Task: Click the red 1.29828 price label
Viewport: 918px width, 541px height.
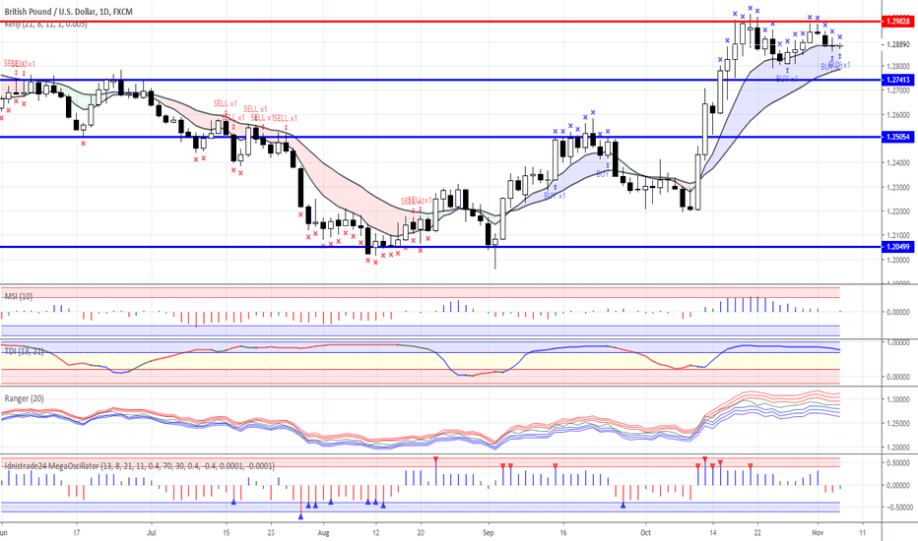Action: [x=897, y=21]
